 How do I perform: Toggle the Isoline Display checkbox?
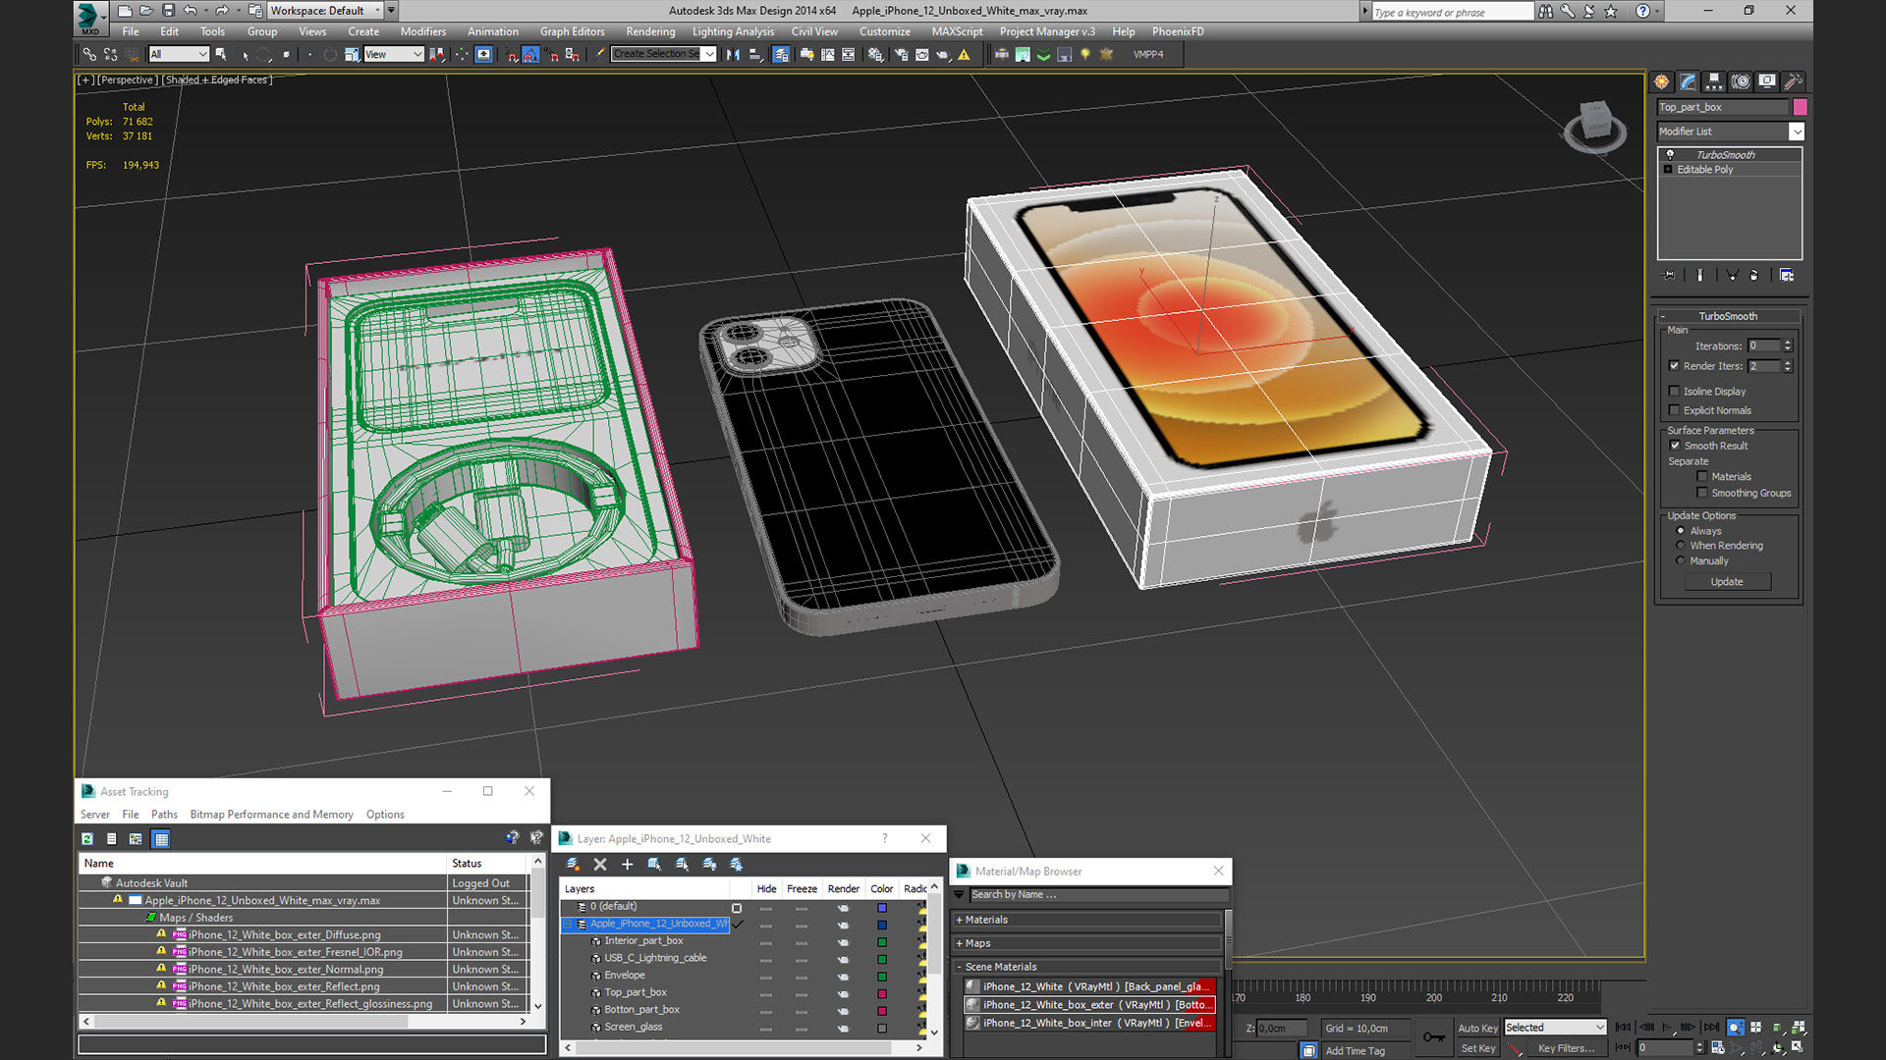click(1675, 392)
